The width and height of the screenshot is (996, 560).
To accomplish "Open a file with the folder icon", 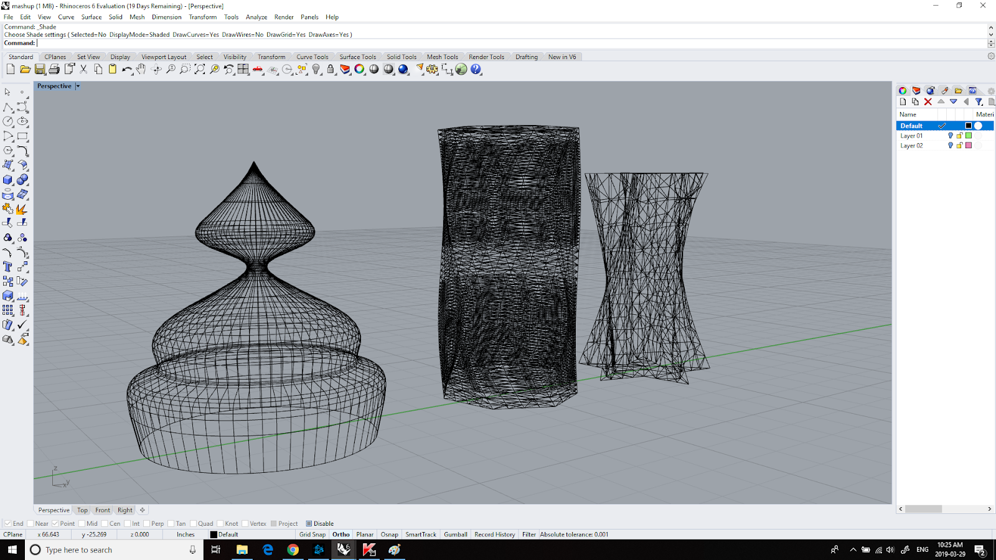I will click(x=25, y=69).
